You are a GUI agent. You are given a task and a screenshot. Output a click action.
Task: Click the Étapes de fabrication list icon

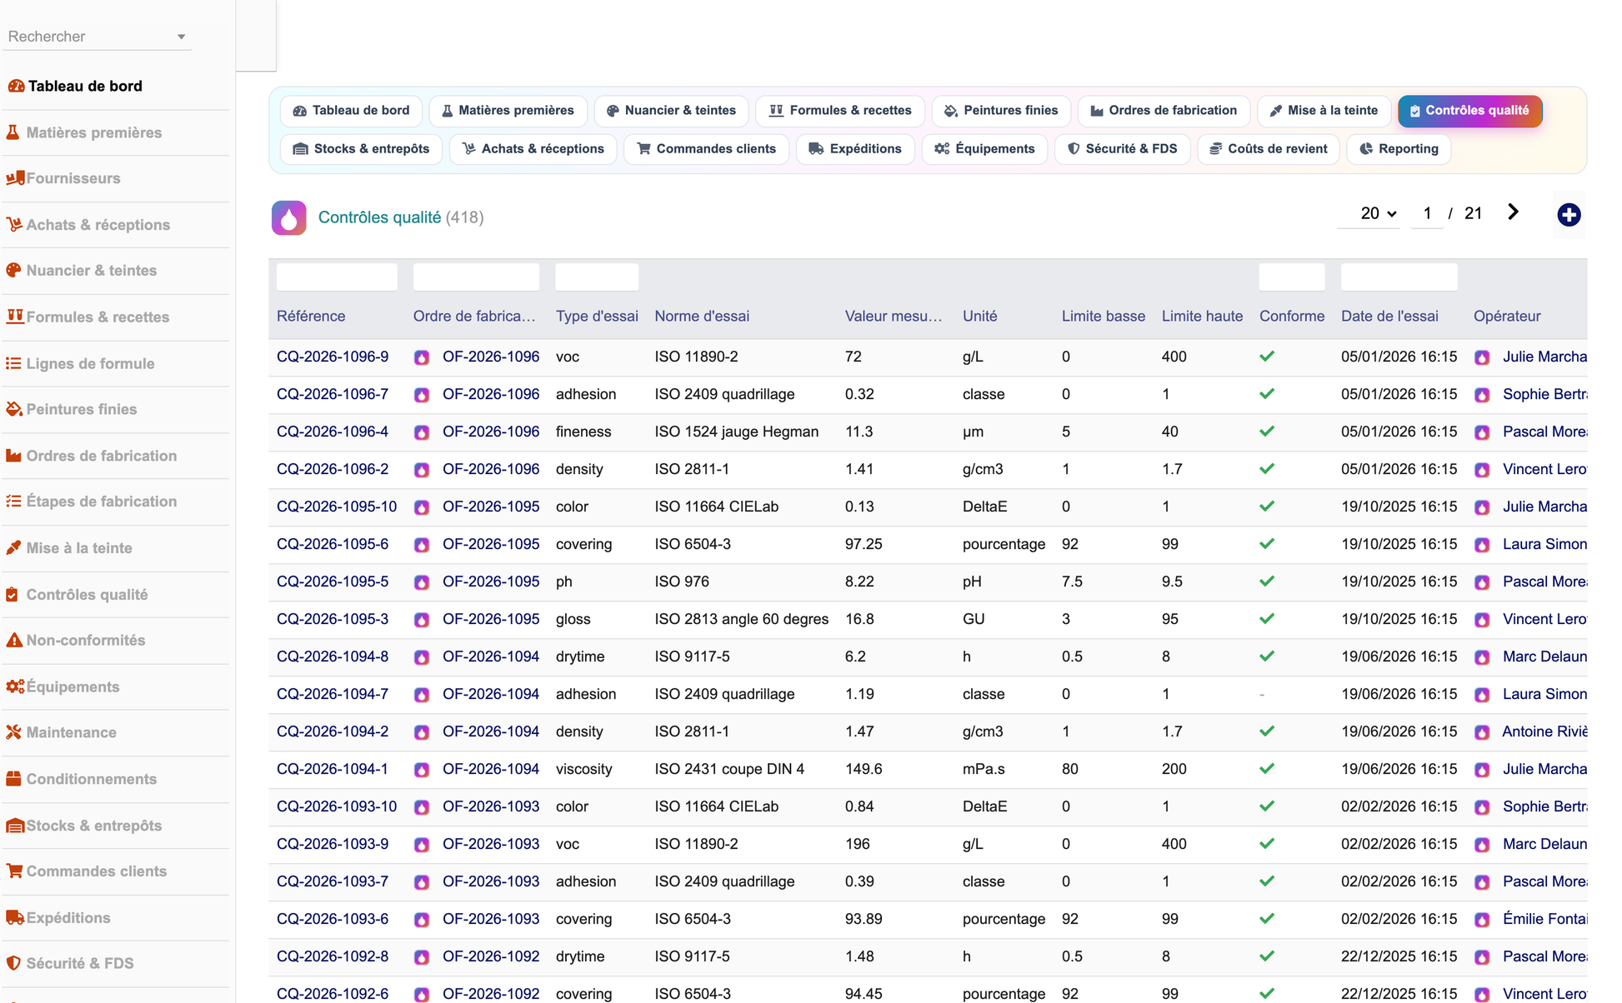pyautogui.click(x=13, y=501)
